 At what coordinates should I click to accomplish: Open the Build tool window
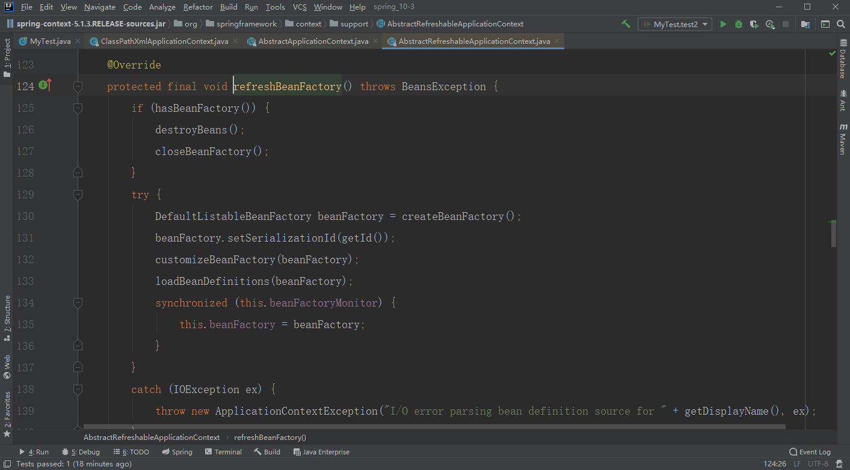tap(267, 452)
